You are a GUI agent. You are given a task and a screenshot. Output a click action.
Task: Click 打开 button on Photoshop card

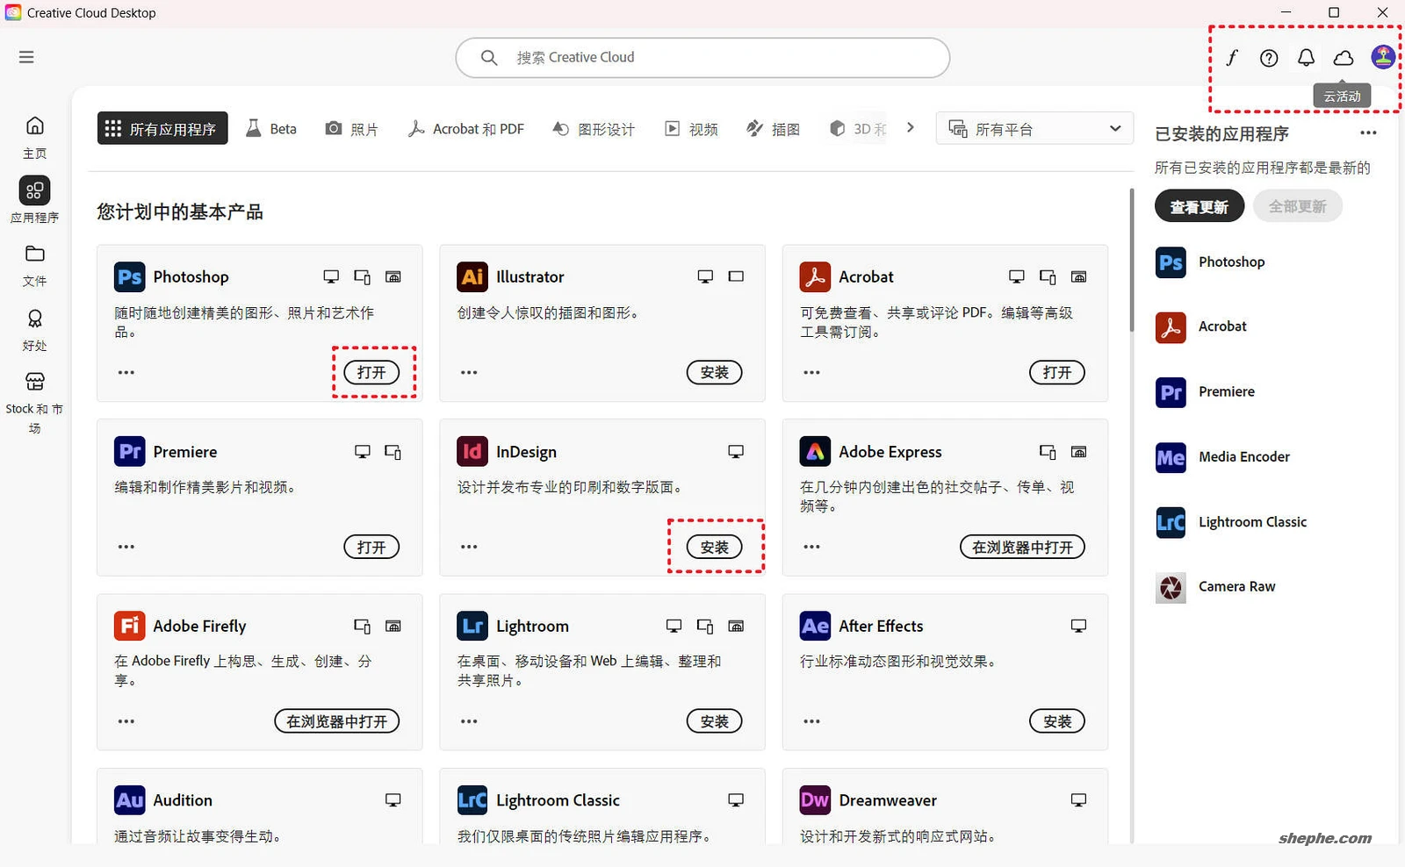coord(371,372)
